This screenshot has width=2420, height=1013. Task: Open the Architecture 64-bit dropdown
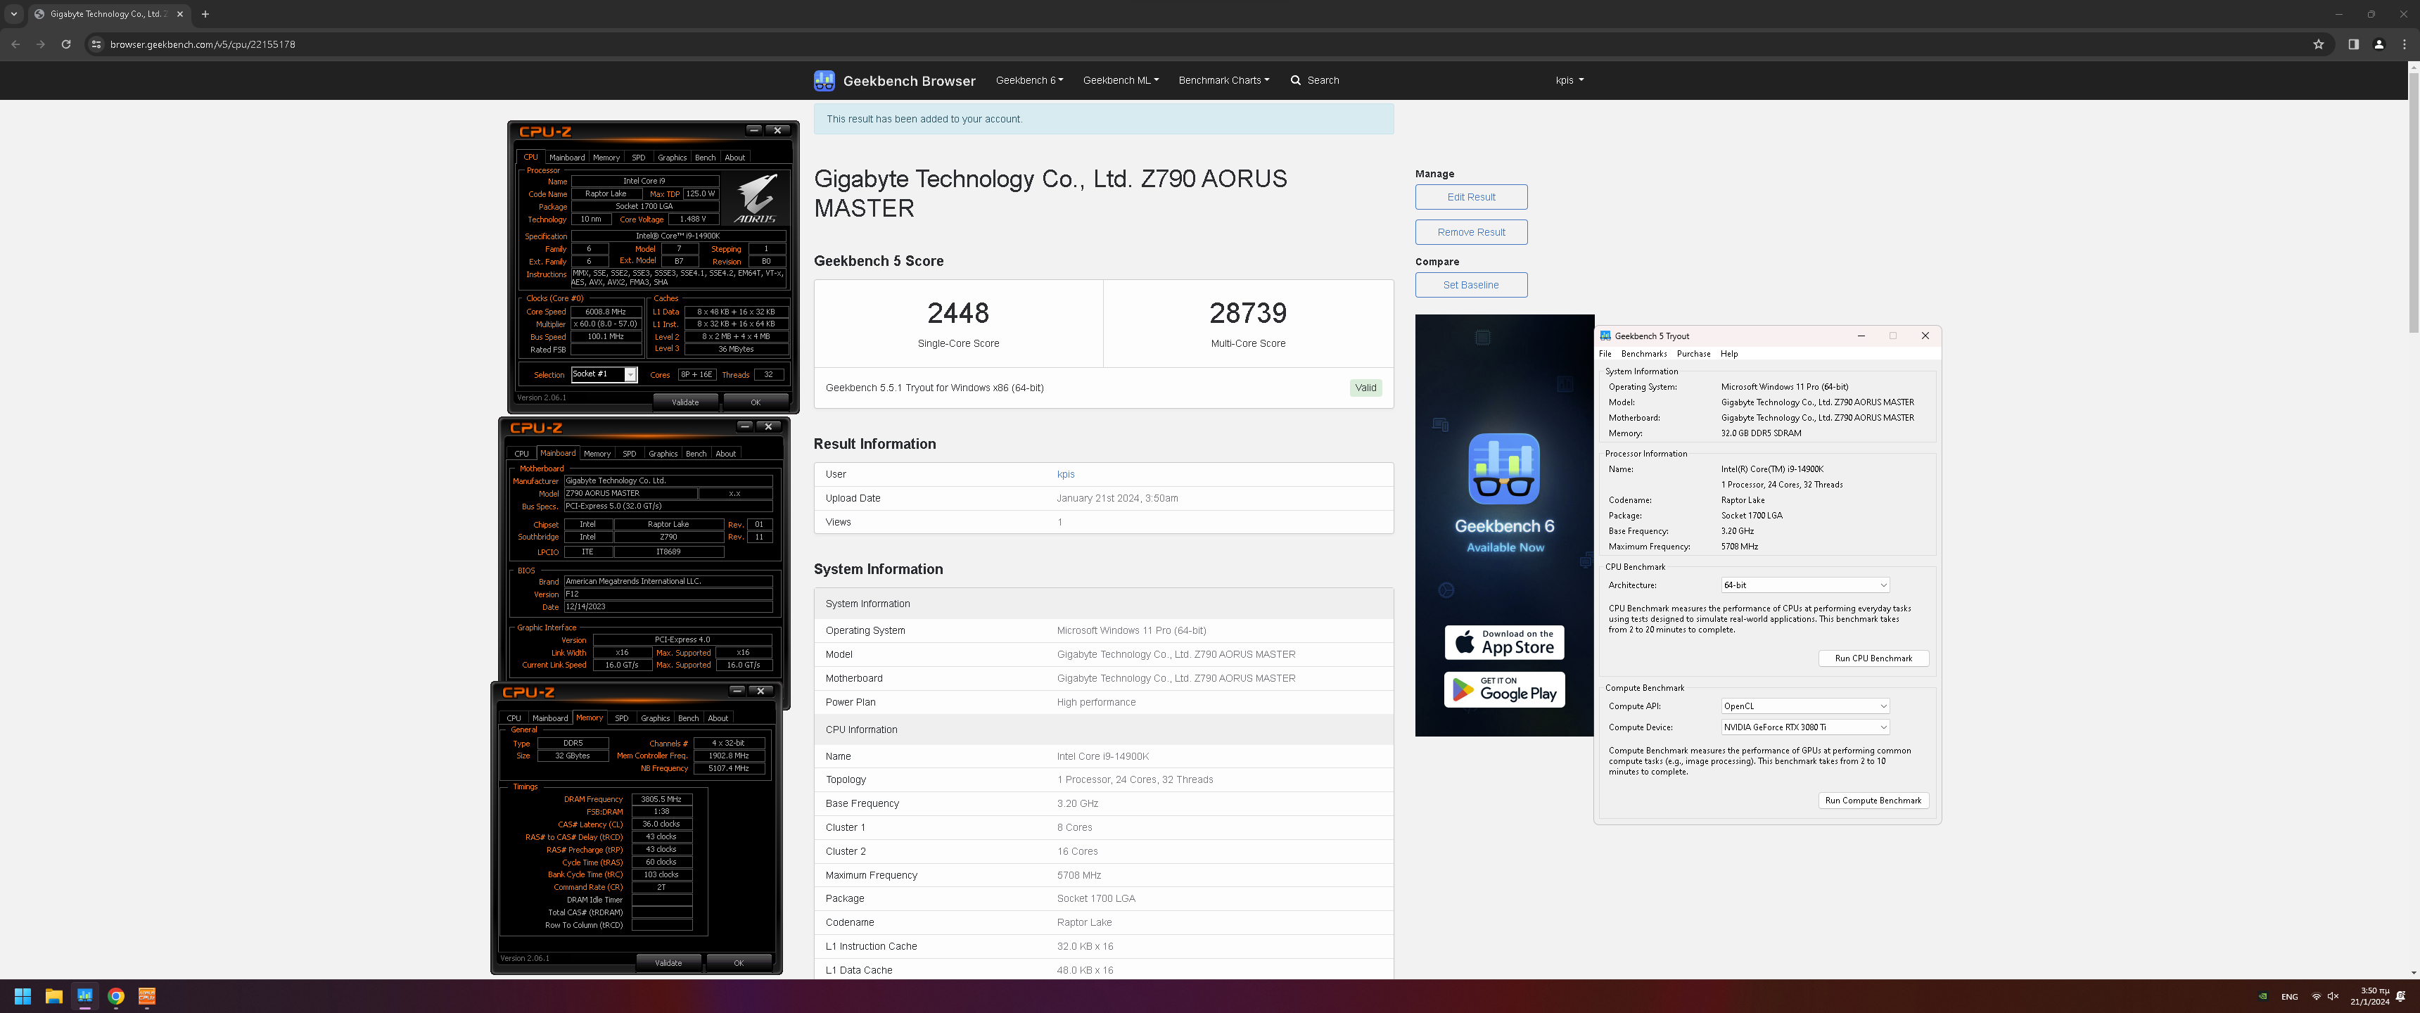pyautogui.click(x=1804, y=585)
